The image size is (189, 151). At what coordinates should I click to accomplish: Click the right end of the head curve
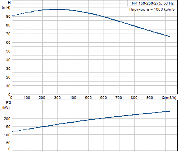tap(169, 37)
